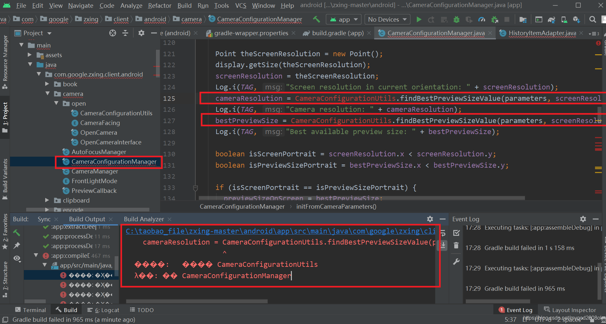Close the Sync tab in Build panel
606x324 pixels.
point(56,219)
